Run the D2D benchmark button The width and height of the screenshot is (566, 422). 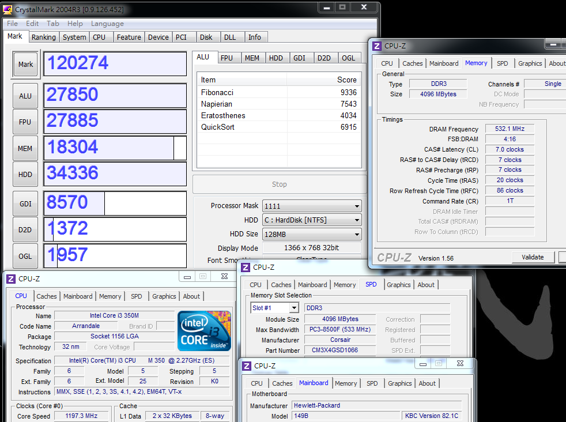tap(25, 229)
